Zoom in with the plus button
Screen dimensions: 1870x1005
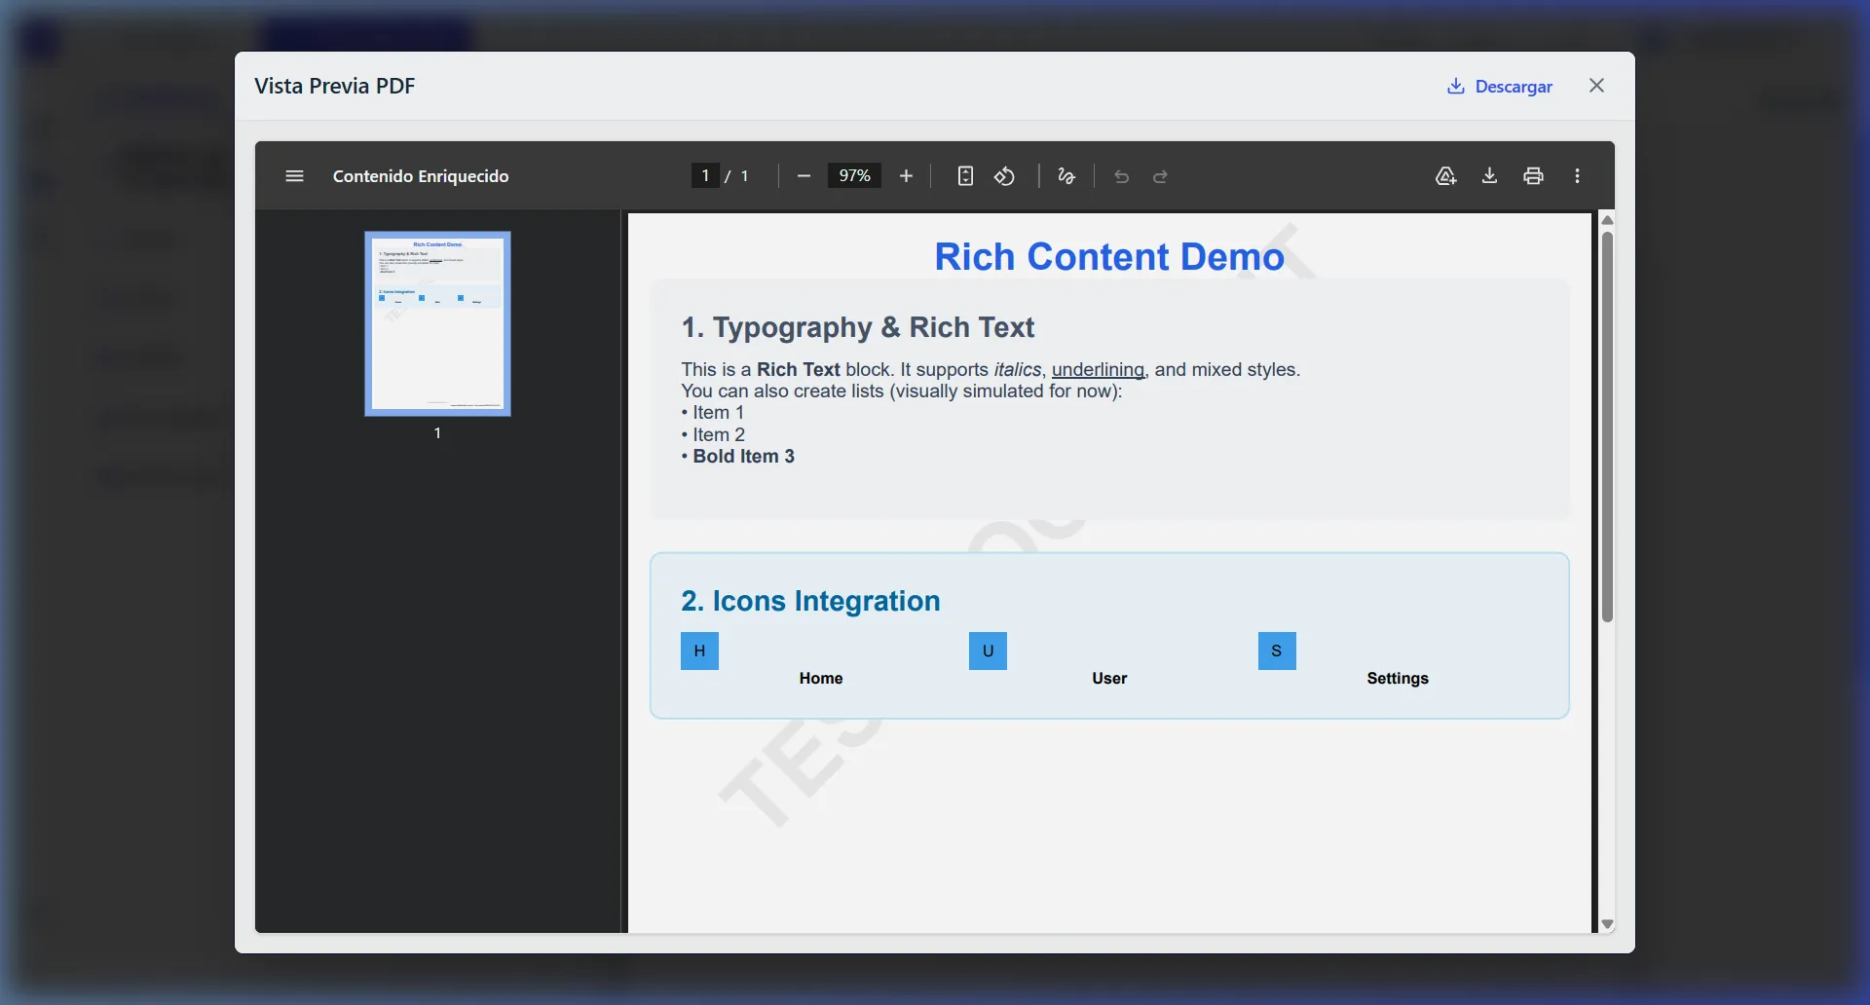(906, 176)
